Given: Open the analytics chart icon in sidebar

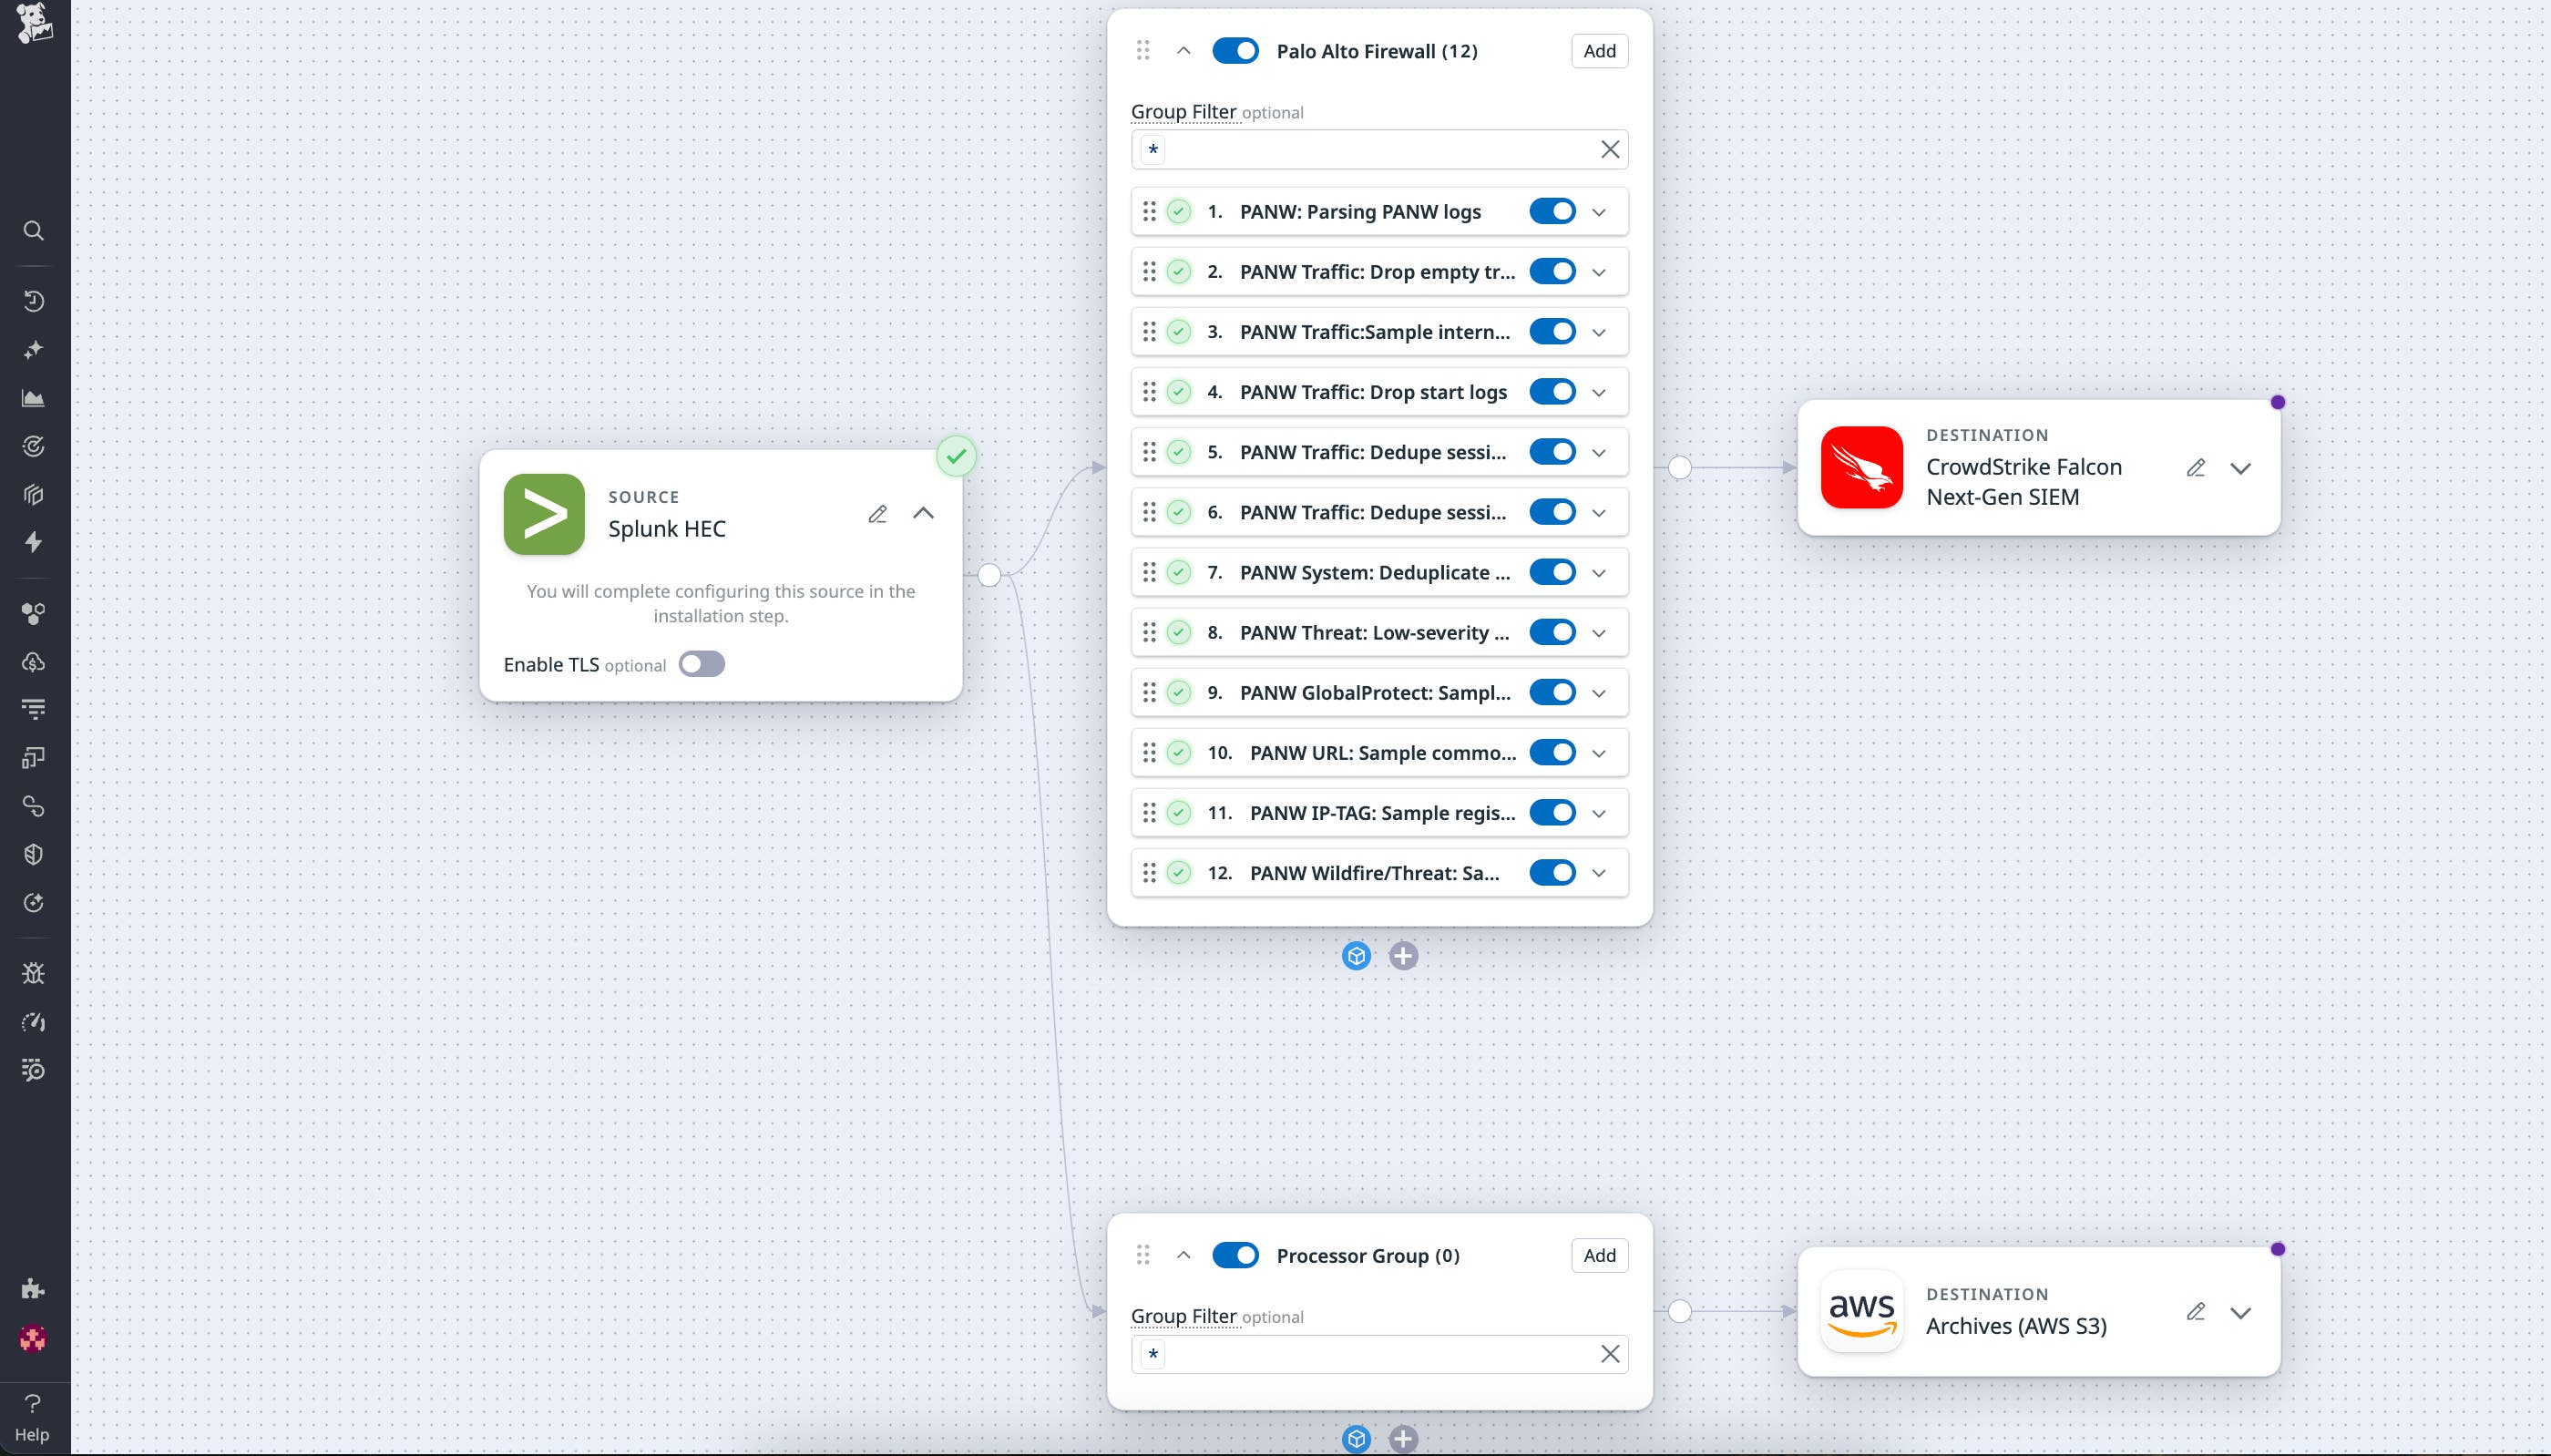Looking at the screenshot, I should (x=34, y=397).
